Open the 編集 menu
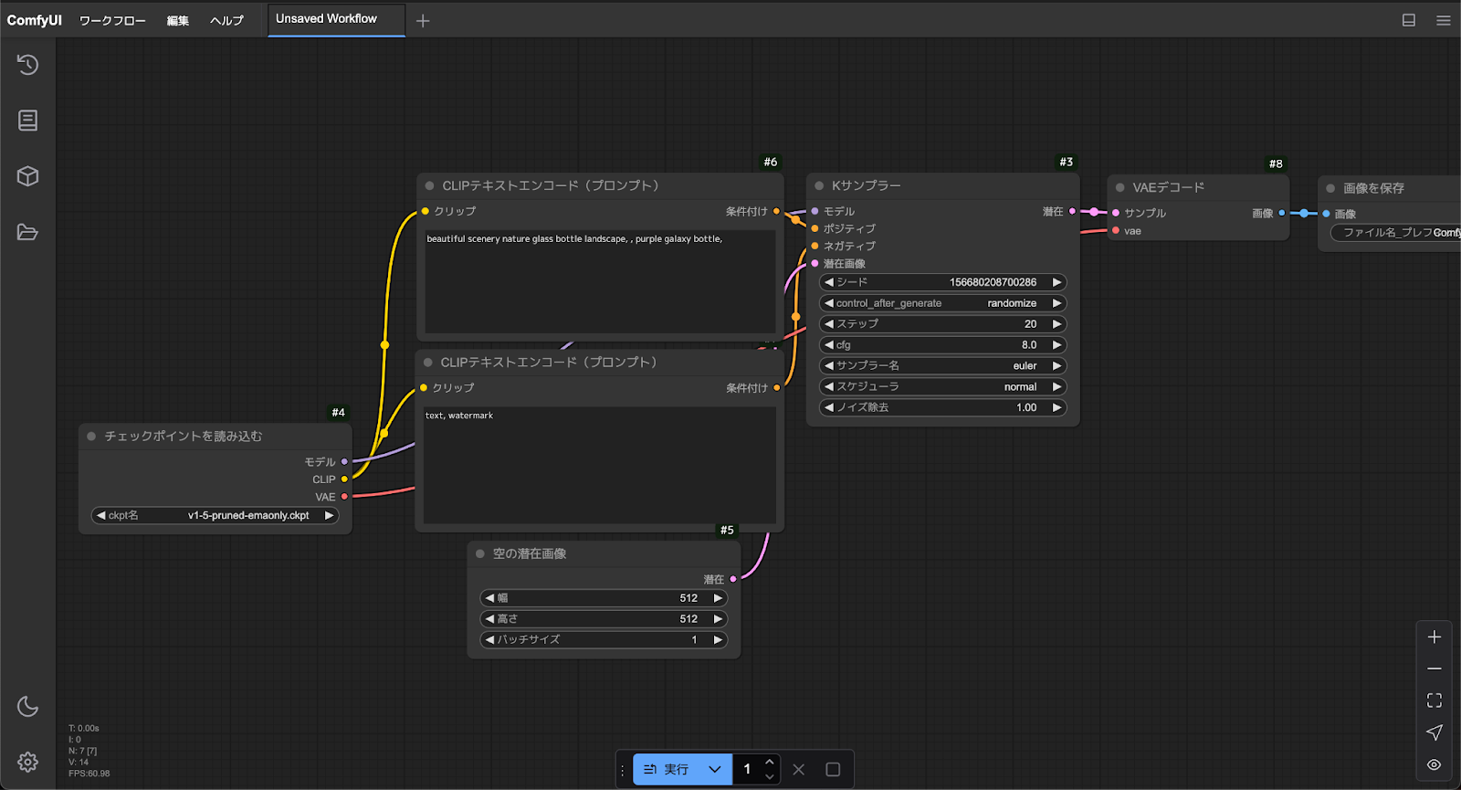The image size is (1461, 790). coord(177,20)
